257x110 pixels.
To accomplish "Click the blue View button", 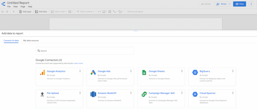I will [239, 4].
